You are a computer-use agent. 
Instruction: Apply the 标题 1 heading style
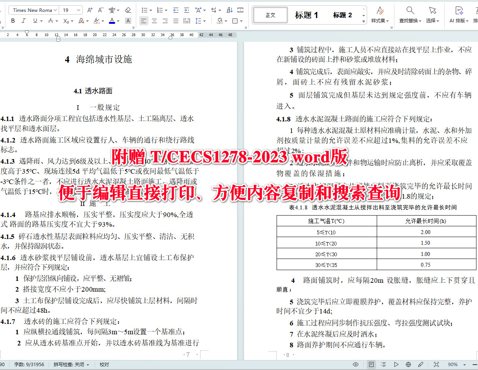tap(306, 15)
